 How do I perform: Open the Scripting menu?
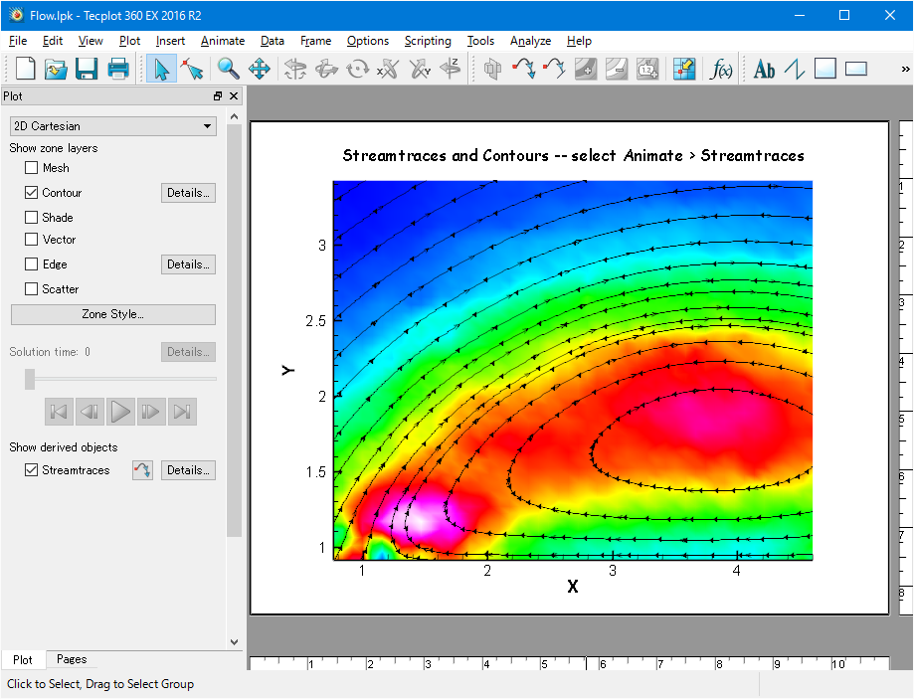point(428,41)
